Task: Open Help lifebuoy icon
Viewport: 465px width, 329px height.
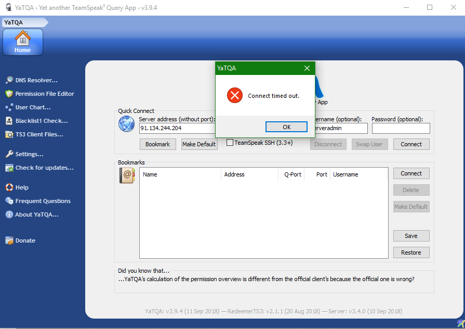Action: pyautogui.click(x=9, y=187)
